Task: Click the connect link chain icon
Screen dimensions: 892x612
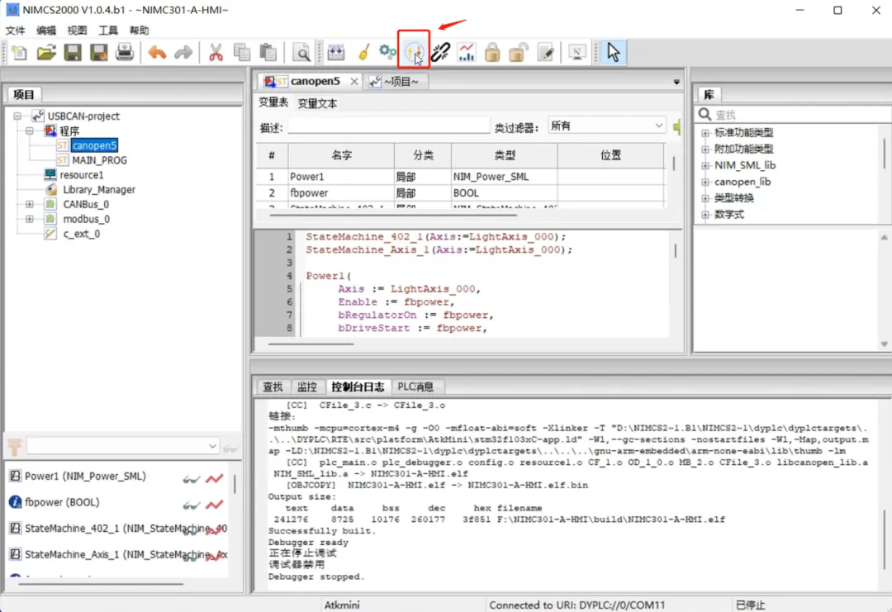Action: [x=440, y=52]
